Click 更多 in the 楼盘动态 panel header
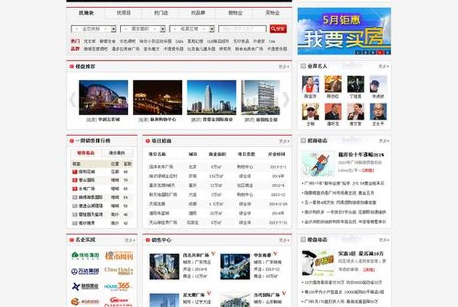Viewport: 458px width, 307px height. tap(383, 240)
